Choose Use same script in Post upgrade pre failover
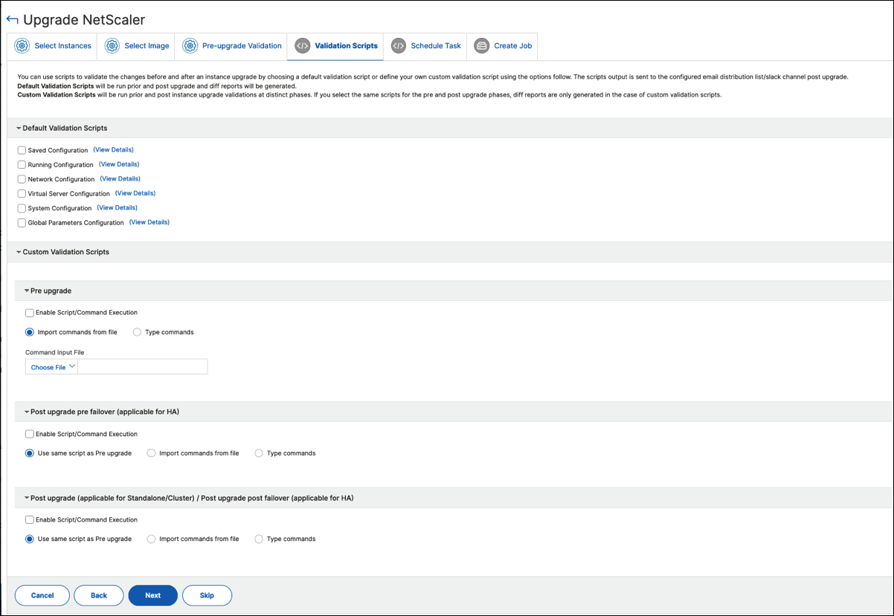Image resolution: width=894 pixels, height=616 pixels. tap(30, 453)
